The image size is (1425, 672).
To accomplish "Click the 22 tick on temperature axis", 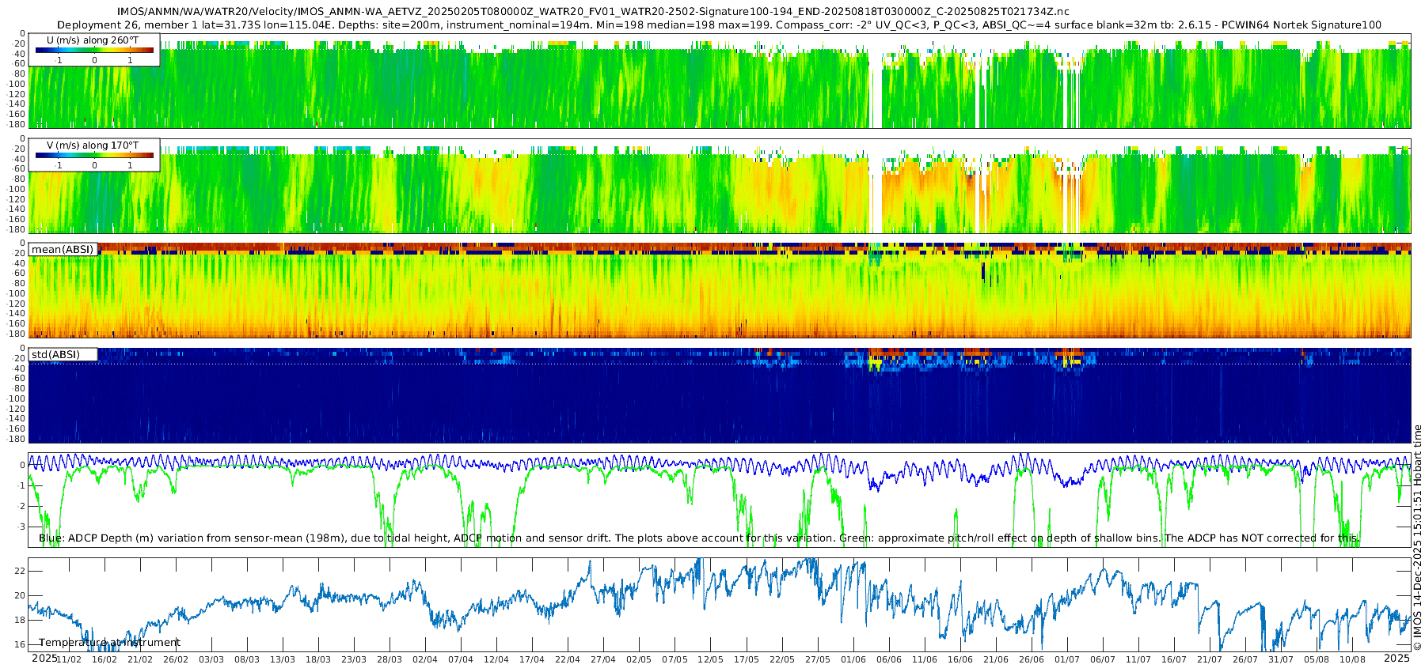I will pos(21,571).
